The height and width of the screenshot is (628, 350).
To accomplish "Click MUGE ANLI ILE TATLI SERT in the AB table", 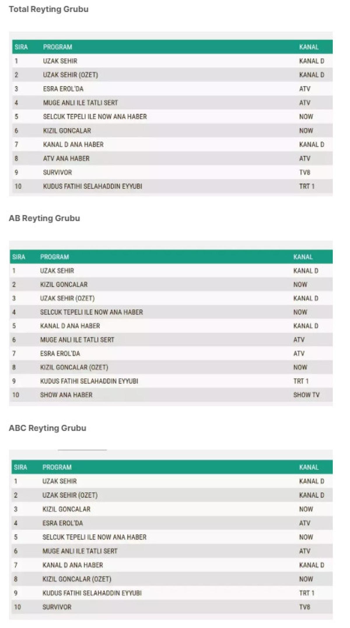I will (x=77, y=340).
